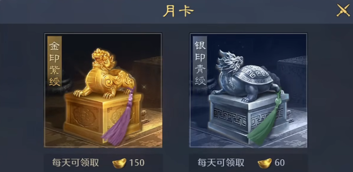Click the 150 daily reward amount
This screenshot has height=172, width=353.
(137, 163)
